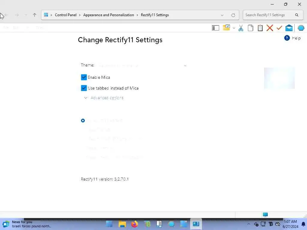Uncheck the Enable Mica checkbox
The image size is (307, 230).
coord(84,77)
